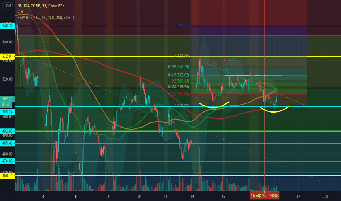The image size is (341, 201).
Task: Click date 9 on the time axis
Action: pos(109,197)
